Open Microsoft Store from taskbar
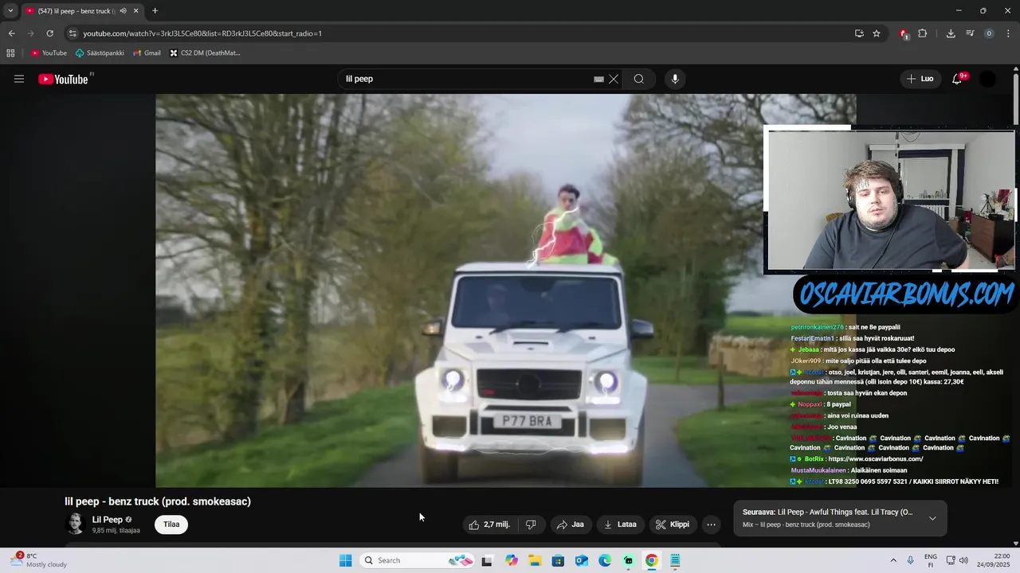Viewport: 1020px width, 573px height. 558,560
